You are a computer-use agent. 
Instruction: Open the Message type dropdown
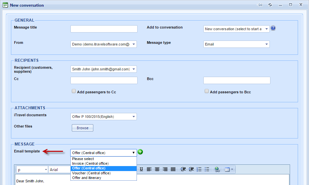point(237,44)
